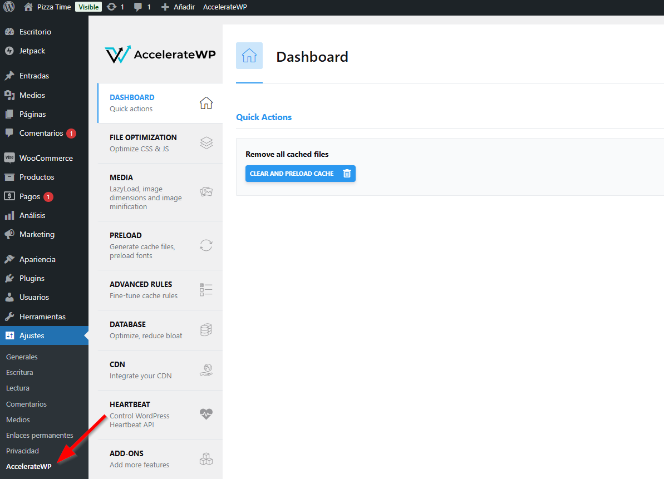Click the plus icon next to Añadir
The height and width of the screenshot is (479, 664).
(165, 7)
